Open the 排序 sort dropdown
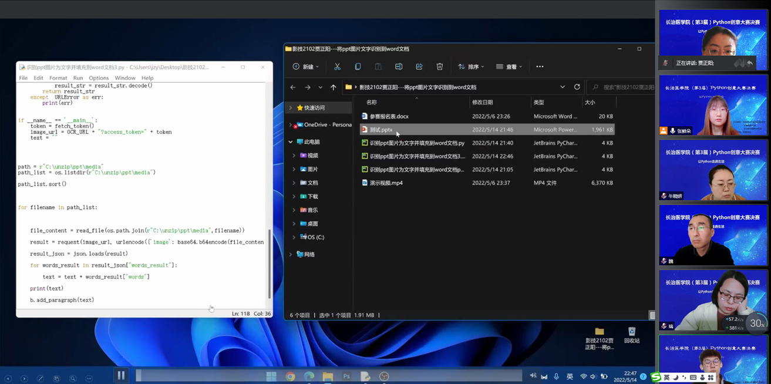The width and height of the screenshot is (771, 384). coord(471,67)
